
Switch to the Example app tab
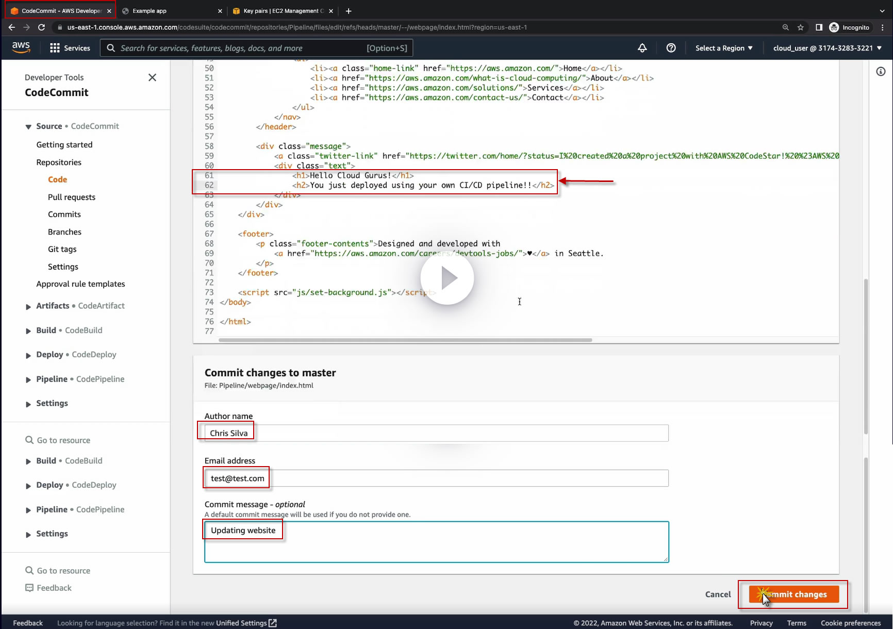150,11
